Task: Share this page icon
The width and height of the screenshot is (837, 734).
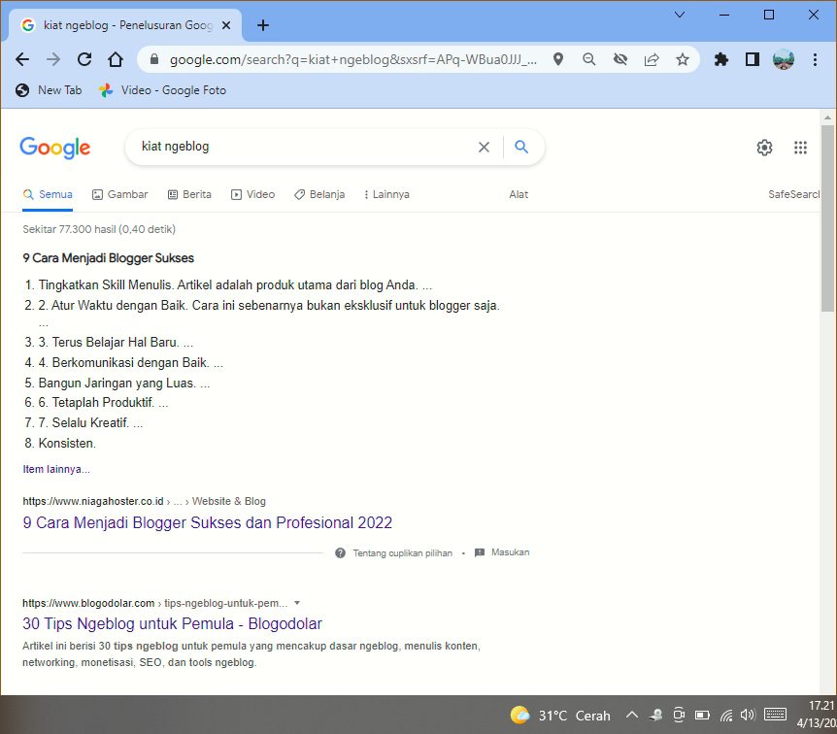Action: coord(652,59)
